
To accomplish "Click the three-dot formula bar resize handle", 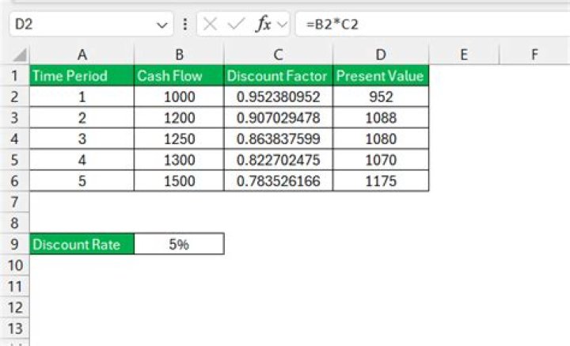I will pos(184,25).
